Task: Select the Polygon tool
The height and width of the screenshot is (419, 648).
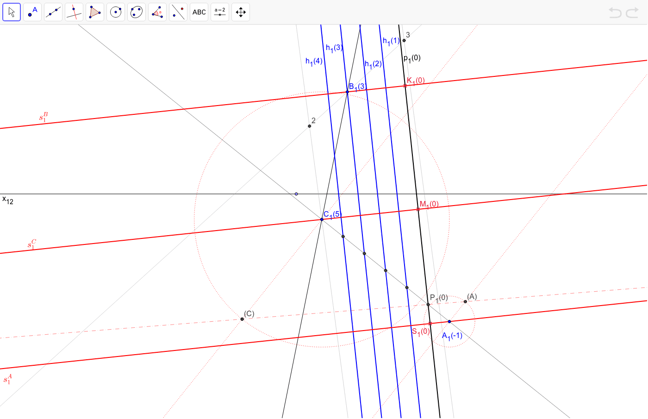Action: [95, 12]
